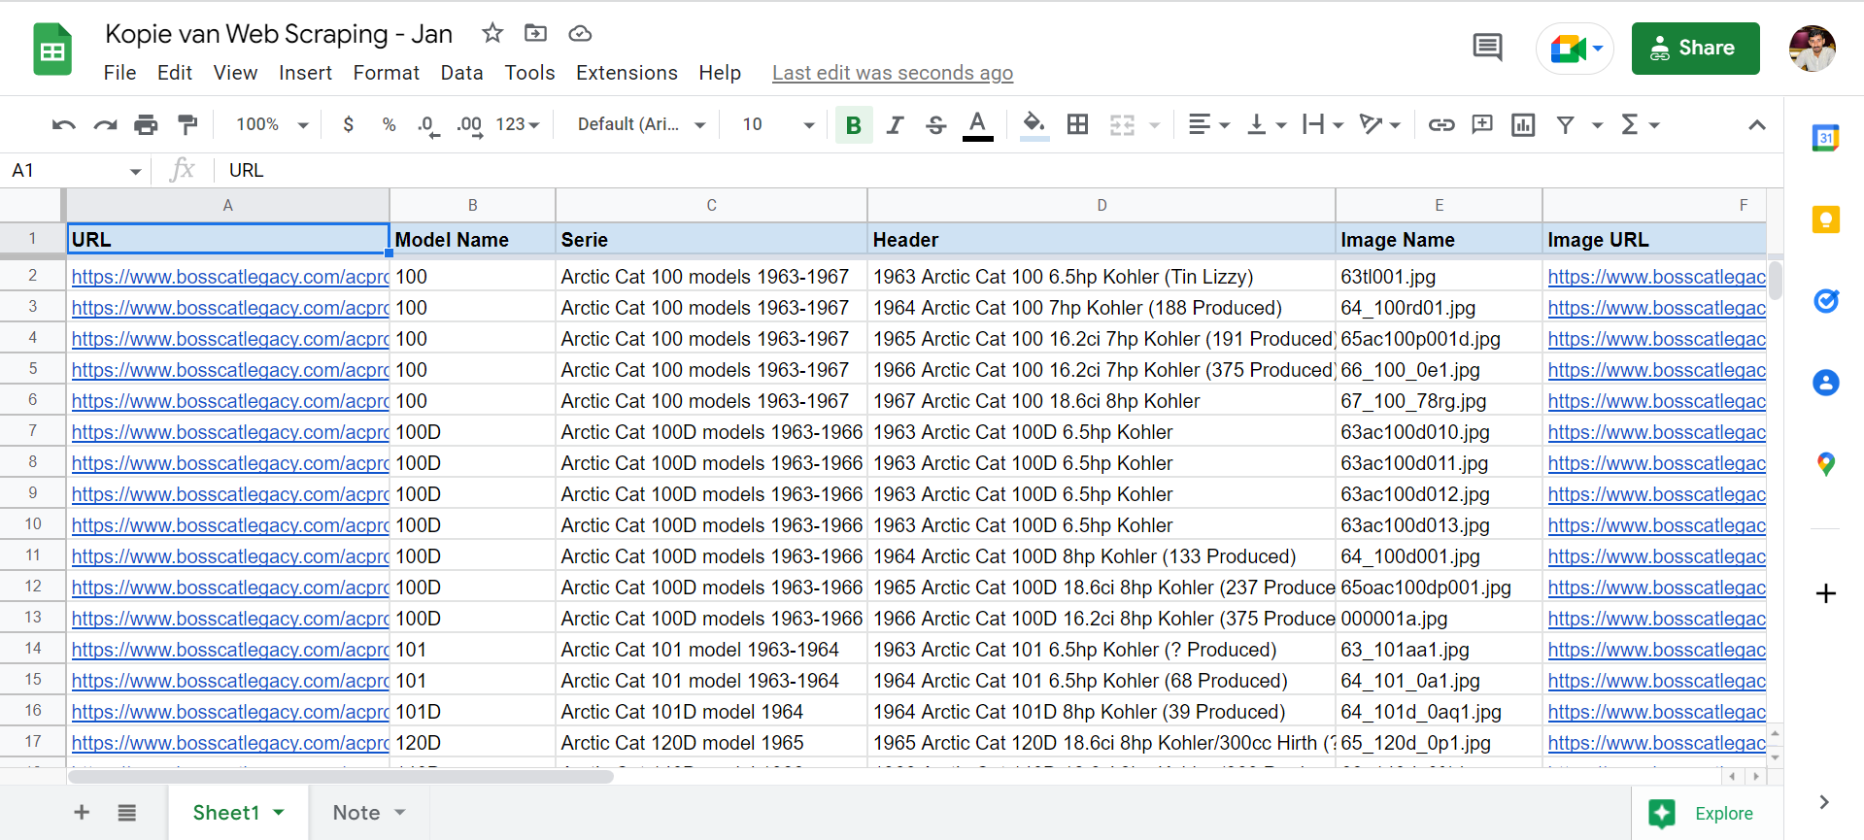Open Google Maps side panel

[x=1826, y=464]
